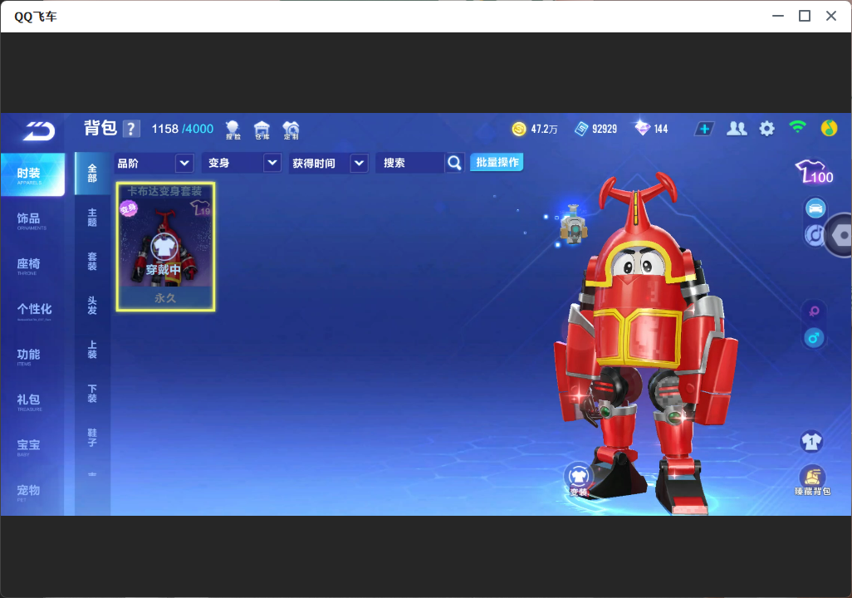Select the 主题 theme sub-category
This screenshot has height=598, width=852.
coord(92,218)
